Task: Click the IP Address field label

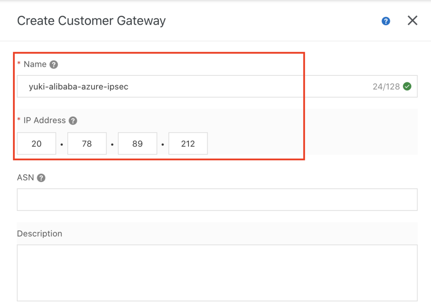Action: pyautogui.click(x=44, y=121)
